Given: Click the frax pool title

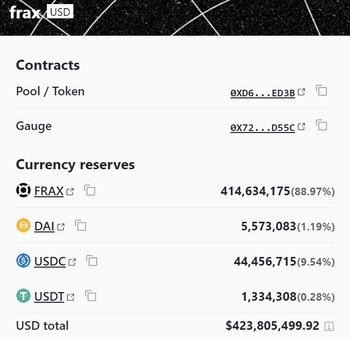Looking at the screenshot, I should pos(24,12).
